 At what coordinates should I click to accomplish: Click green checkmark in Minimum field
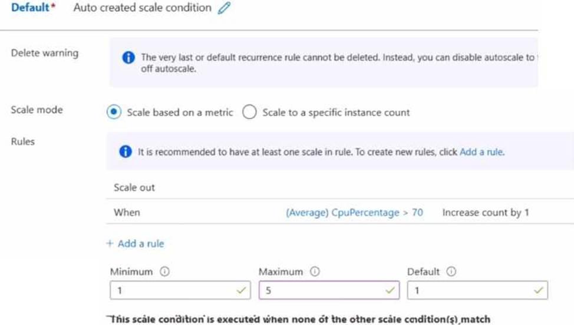point(240,290)
